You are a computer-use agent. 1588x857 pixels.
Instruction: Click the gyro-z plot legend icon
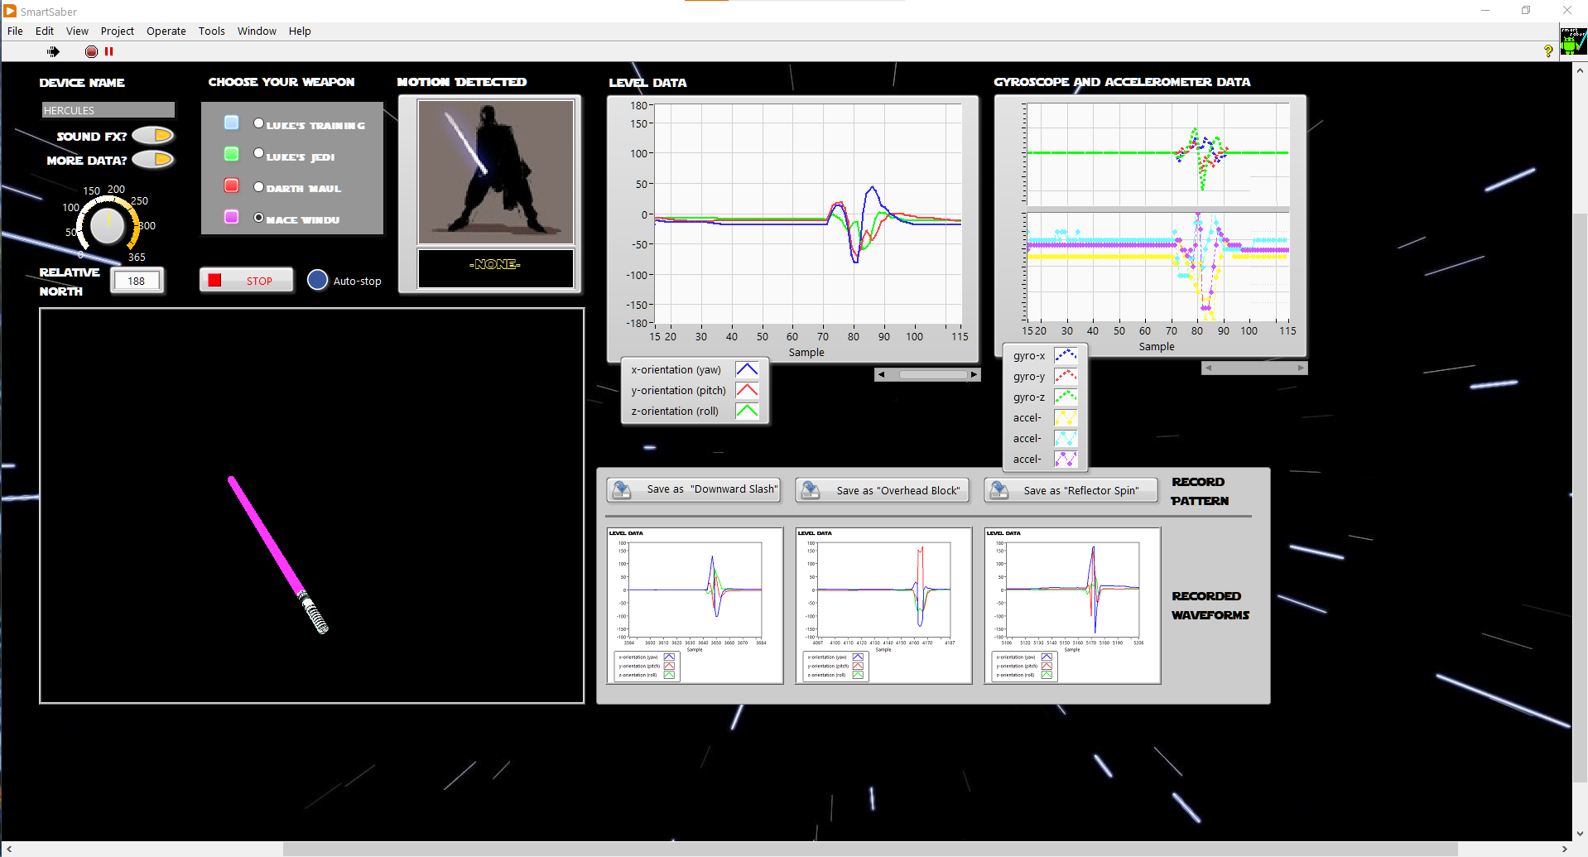pyautogui.click(x=1066, y=397)
